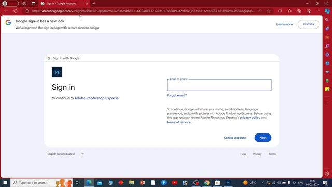Open the Create account link
332x187 pixels.
235,138
